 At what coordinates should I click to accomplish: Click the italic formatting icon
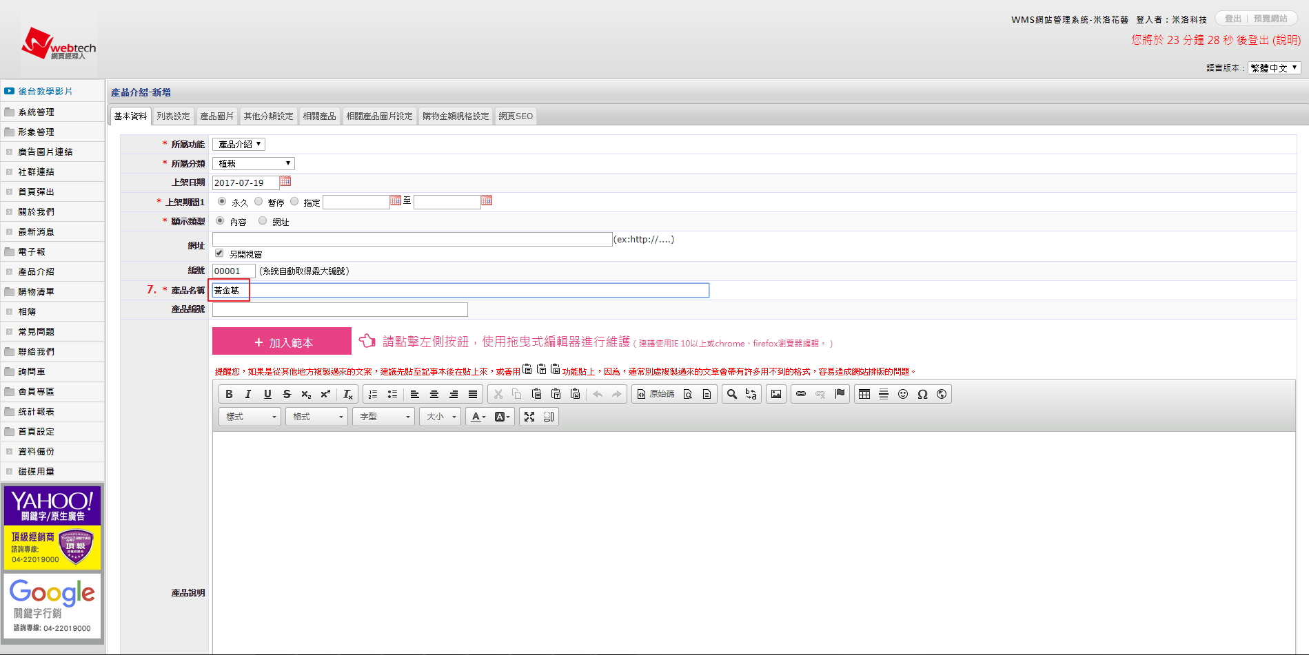248,394
